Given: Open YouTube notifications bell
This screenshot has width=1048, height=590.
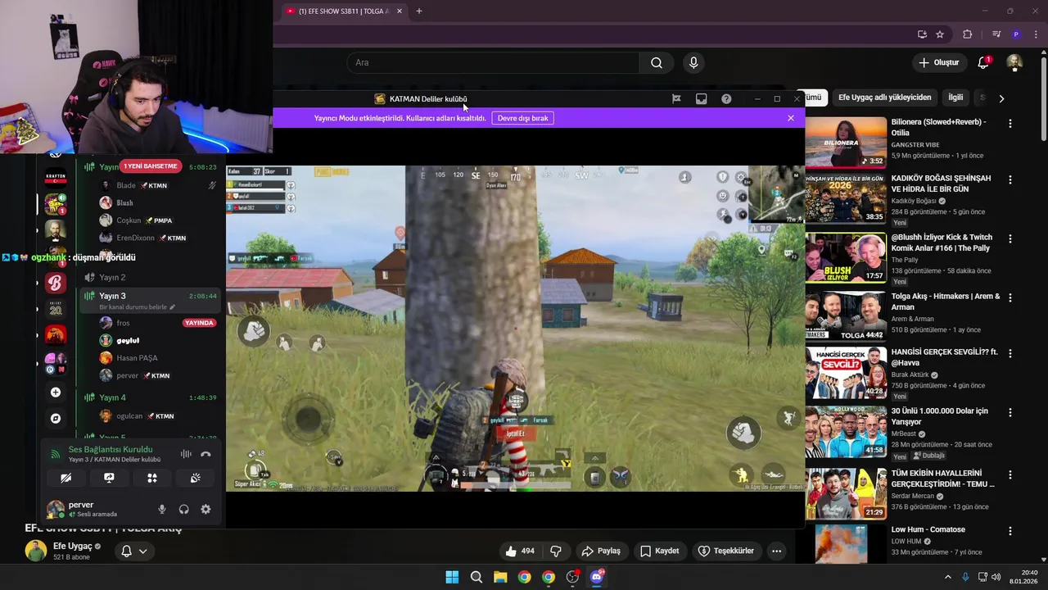Looking at the screenshot, I should pos(984,62).
